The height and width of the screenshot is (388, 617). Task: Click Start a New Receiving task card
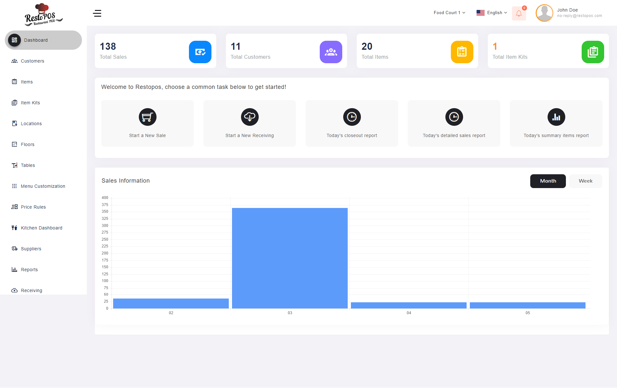pos(250,123)
